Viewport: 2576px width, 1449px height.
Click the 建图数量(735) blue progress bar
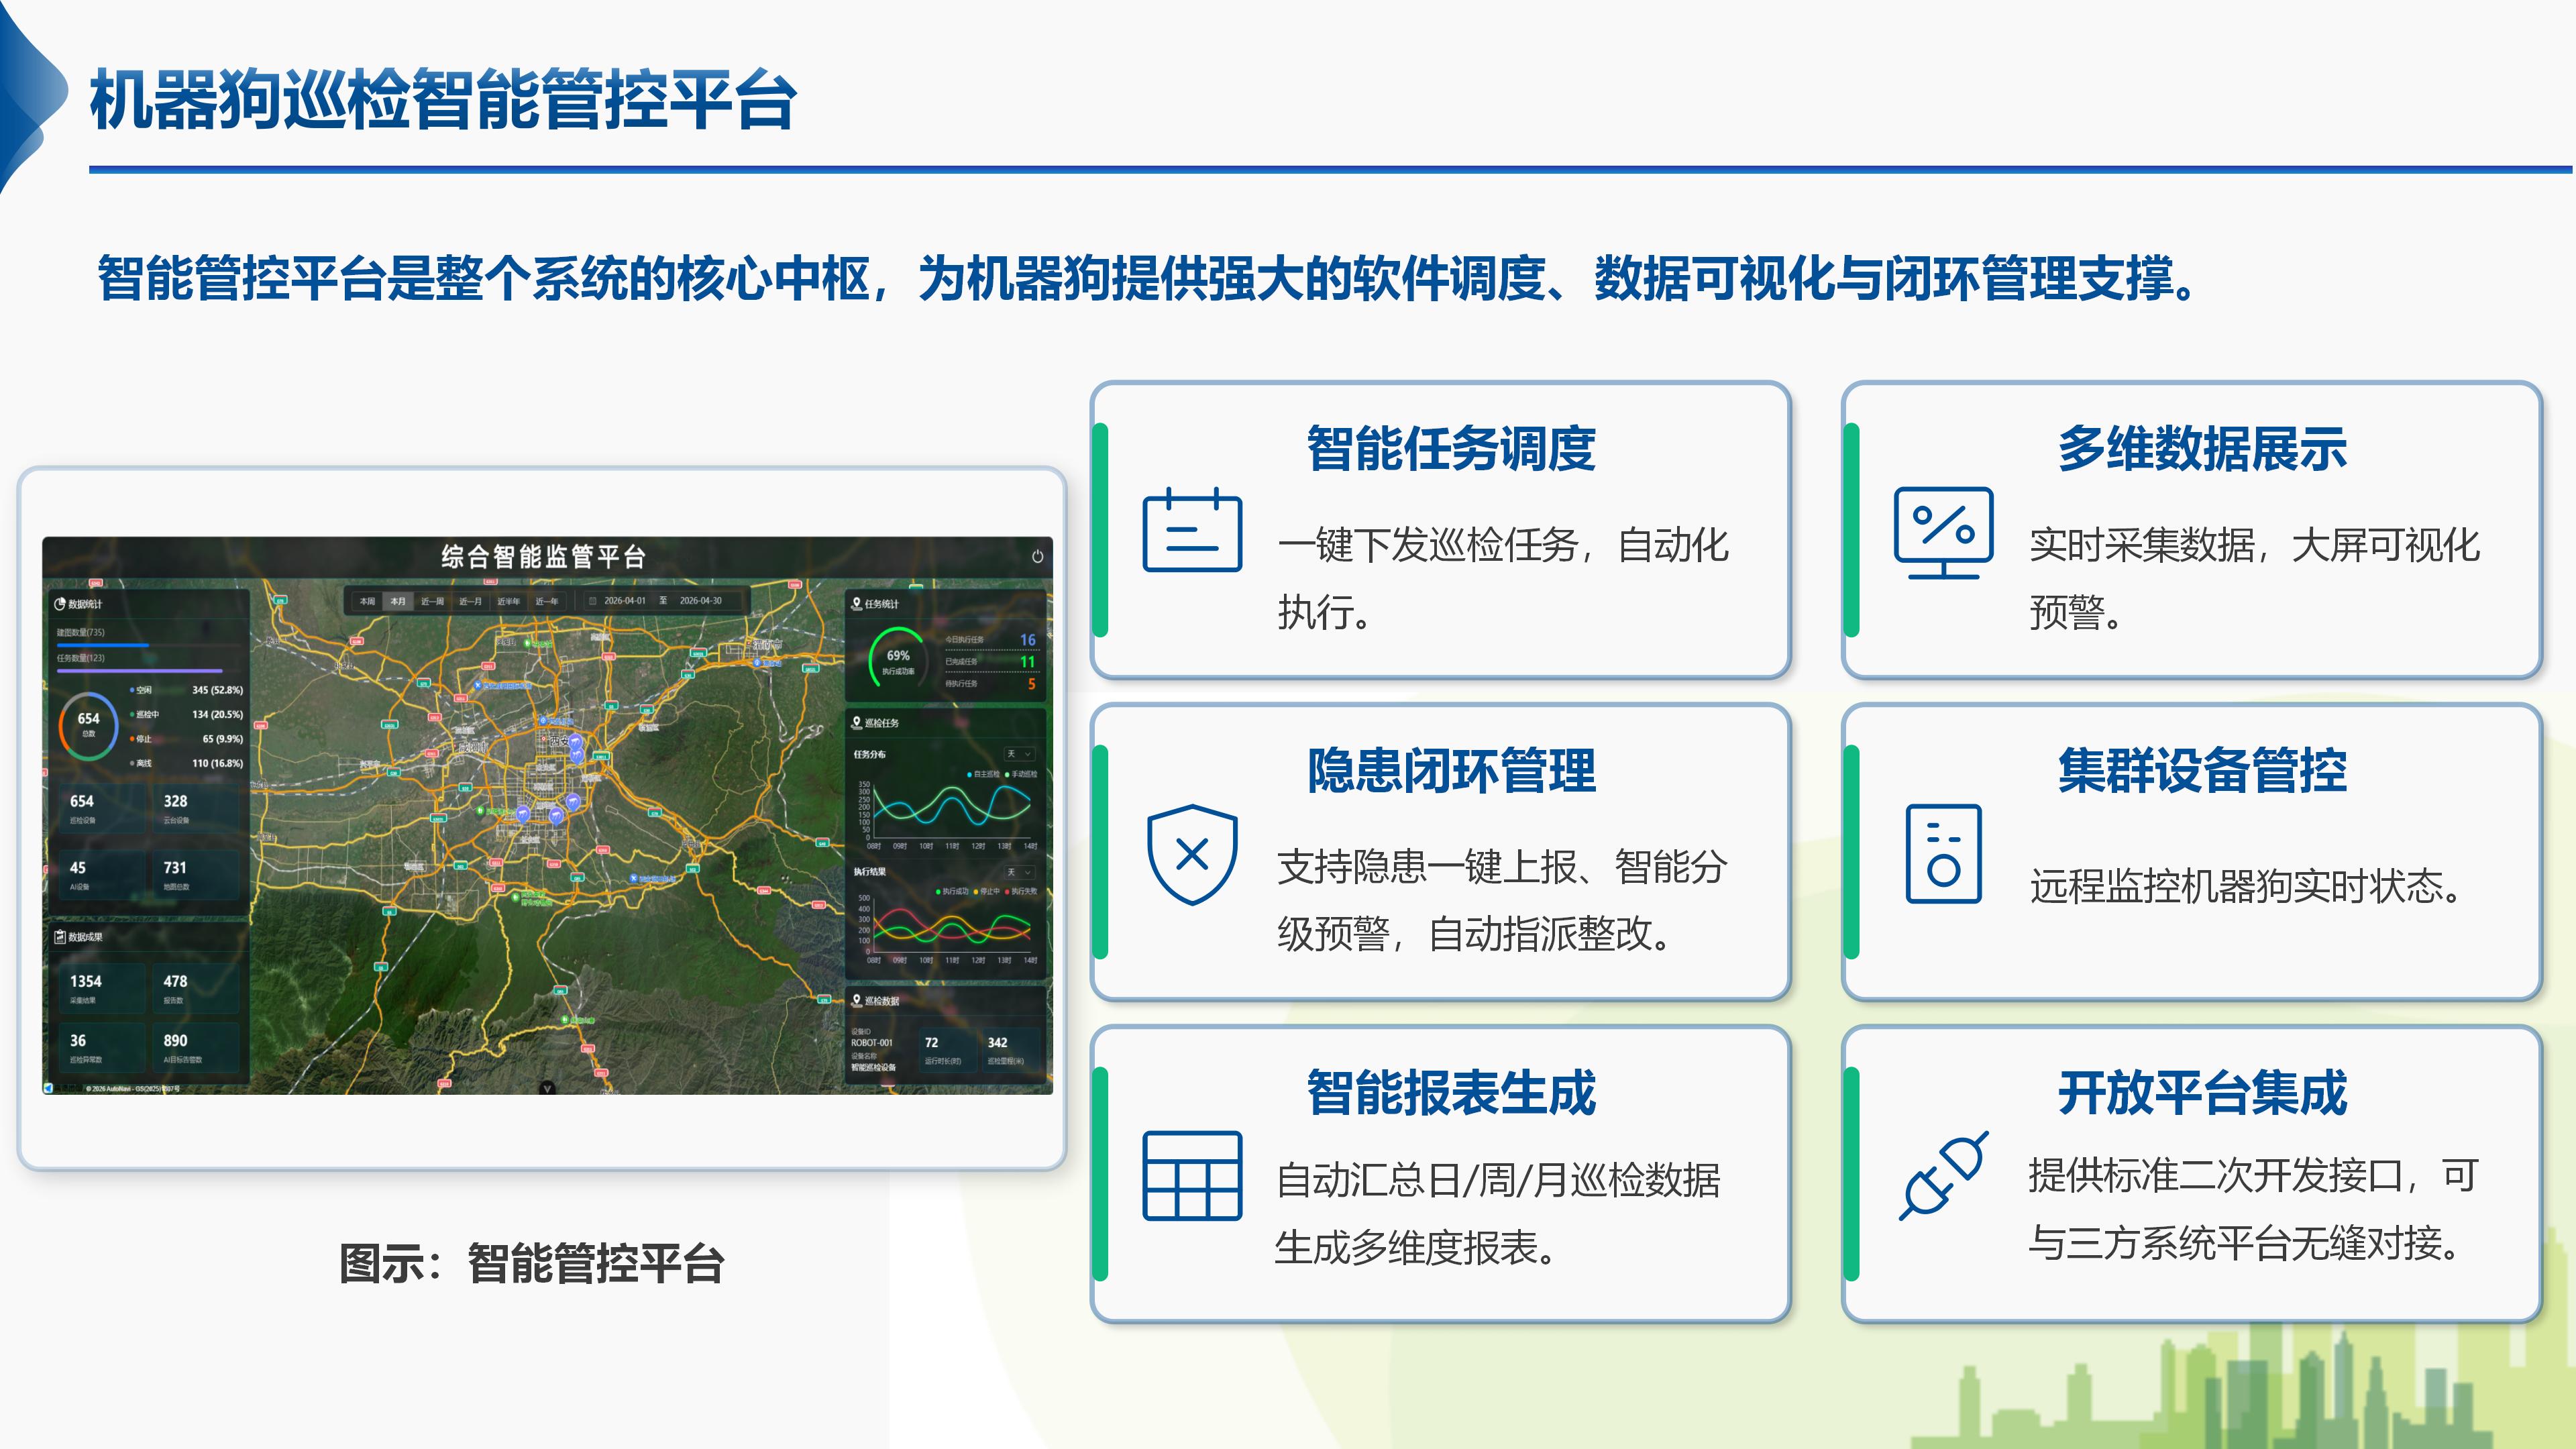pyautogui.click(x=103, y=645)
